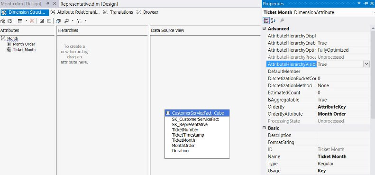Screen dimensions: 375x175
Task: Select the IsAggregatable property row
Action: pyautogui.click(x=318, y=100)
